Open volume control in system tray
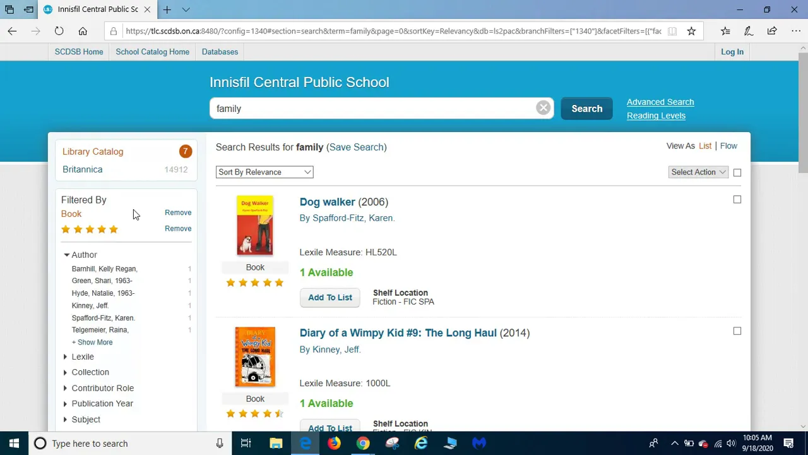The width and height of the screenshot is (808, 455). click(731, 444)
